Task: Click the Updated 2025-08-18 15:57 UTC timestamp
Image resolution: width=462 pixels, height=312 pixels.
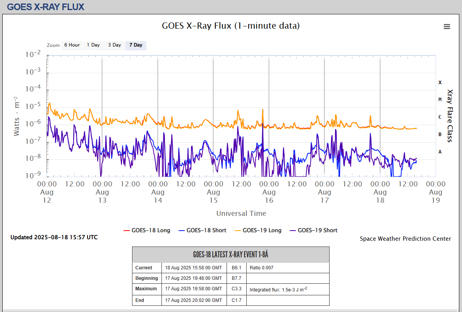Action: click(54, 237)
